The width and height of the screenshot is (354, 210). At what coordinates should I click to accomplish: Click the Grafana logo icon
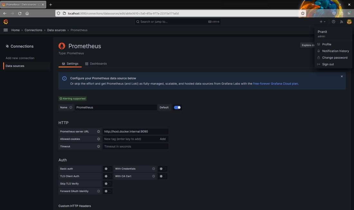(x=6, y=22)
